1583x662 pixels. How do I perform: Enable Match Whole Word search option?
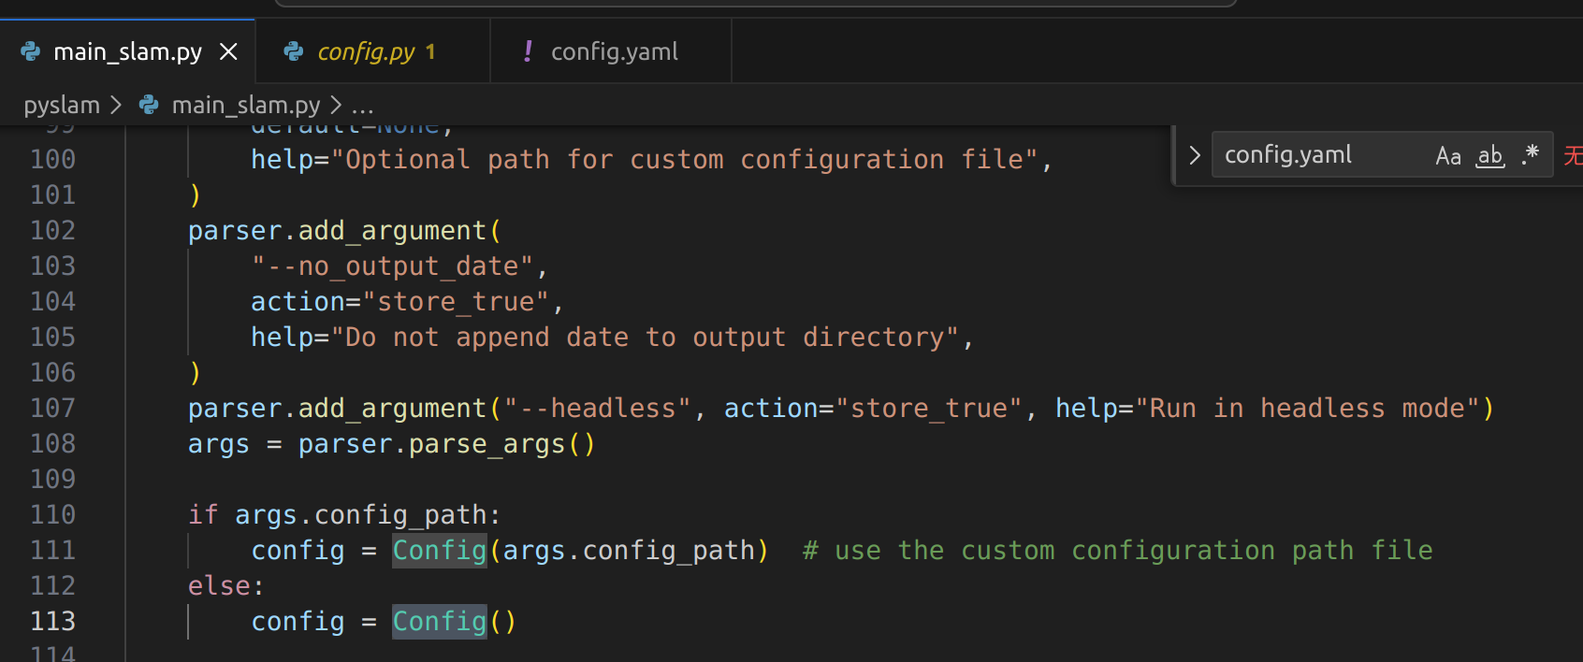point(1490,155)
